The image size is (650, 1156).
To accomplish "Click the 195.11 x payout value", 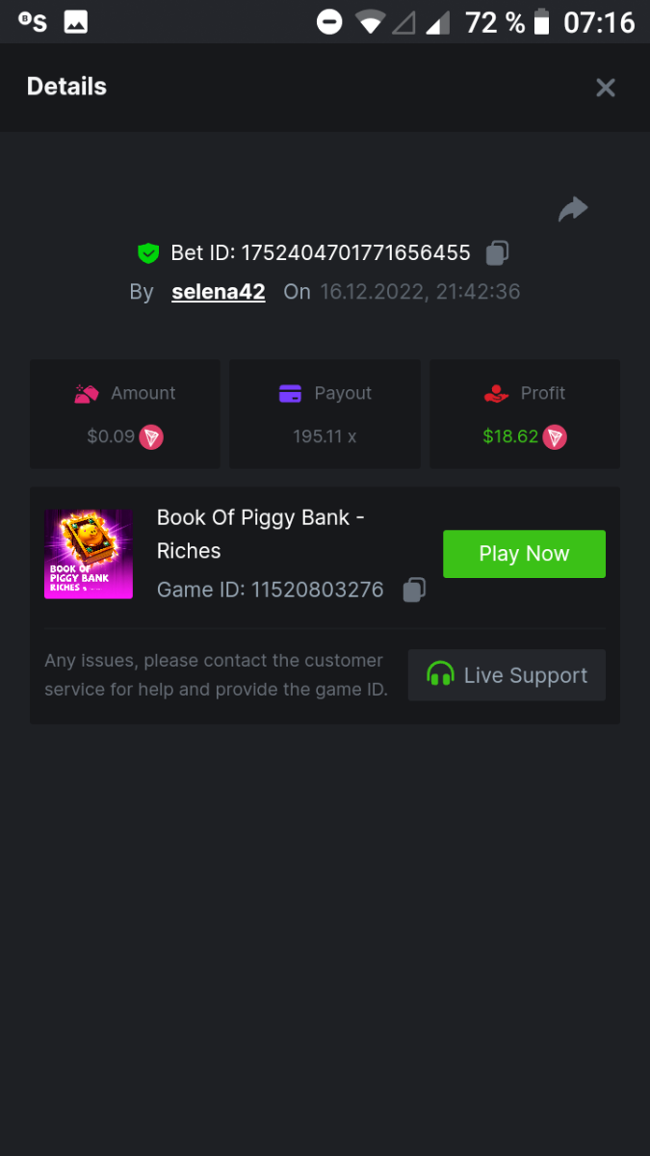I will click(325, 436).
